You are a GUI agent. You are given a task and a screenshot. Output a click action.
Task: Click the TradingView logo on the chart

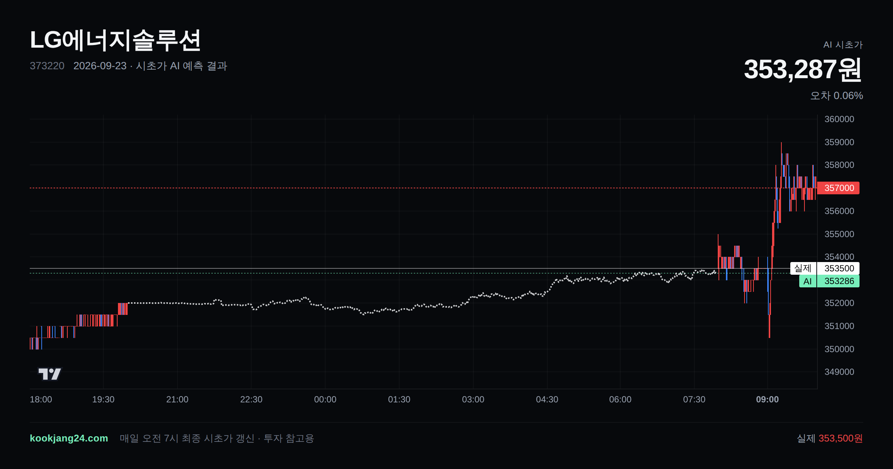50,374
